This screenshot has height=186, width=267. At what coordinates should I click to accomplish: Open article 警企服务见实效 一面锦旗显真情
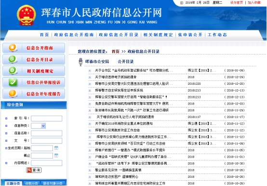point(118,170)
